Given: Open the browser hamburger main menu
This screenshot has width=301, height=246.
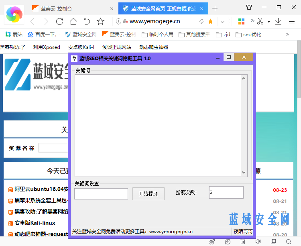Looking at the screenshot, I should 292,22.
